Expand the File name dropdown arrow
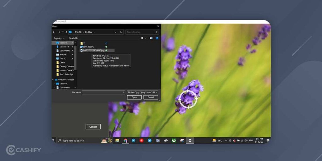Screen dimensions: 322x161 click(x=123, y=92)
